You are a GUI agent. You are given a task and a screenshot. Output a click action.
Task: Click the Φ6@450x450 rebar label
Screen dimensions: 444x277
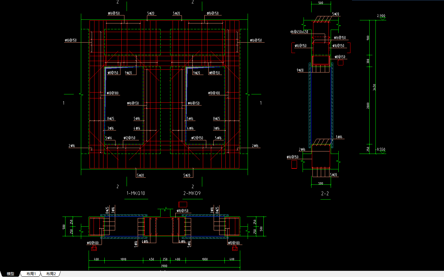[299, 32]
